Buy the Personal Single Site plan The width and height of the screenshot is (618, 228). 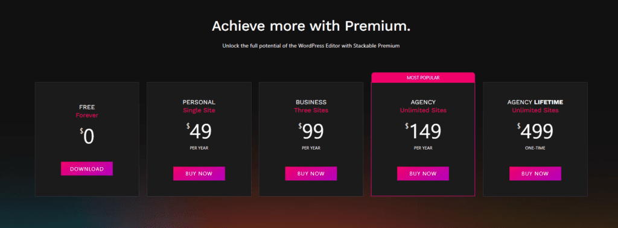tap(199, 174)
